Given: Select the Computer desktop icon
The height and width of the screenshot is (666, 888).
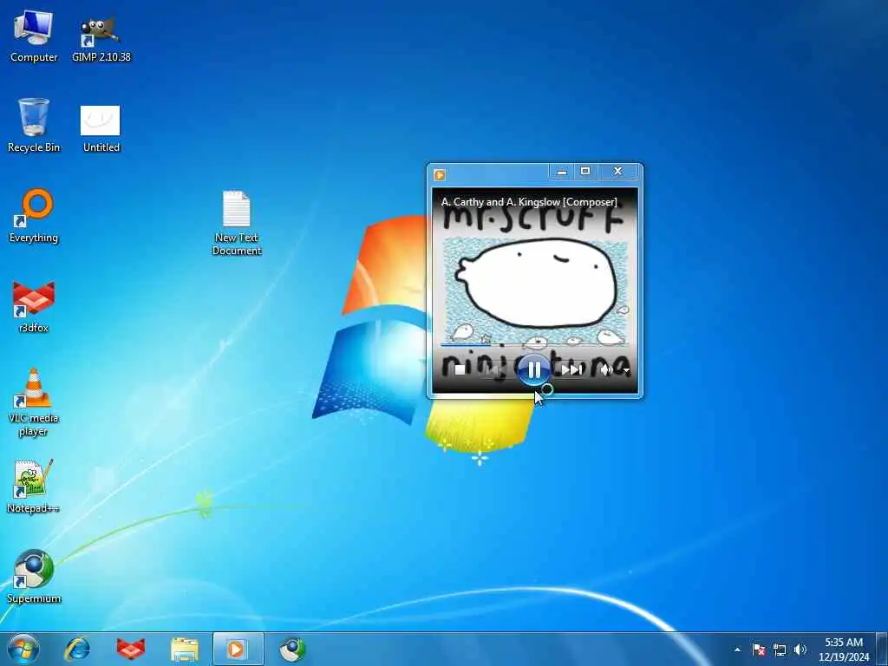Looking at the screenshot, I should click(x=34, y=36).
